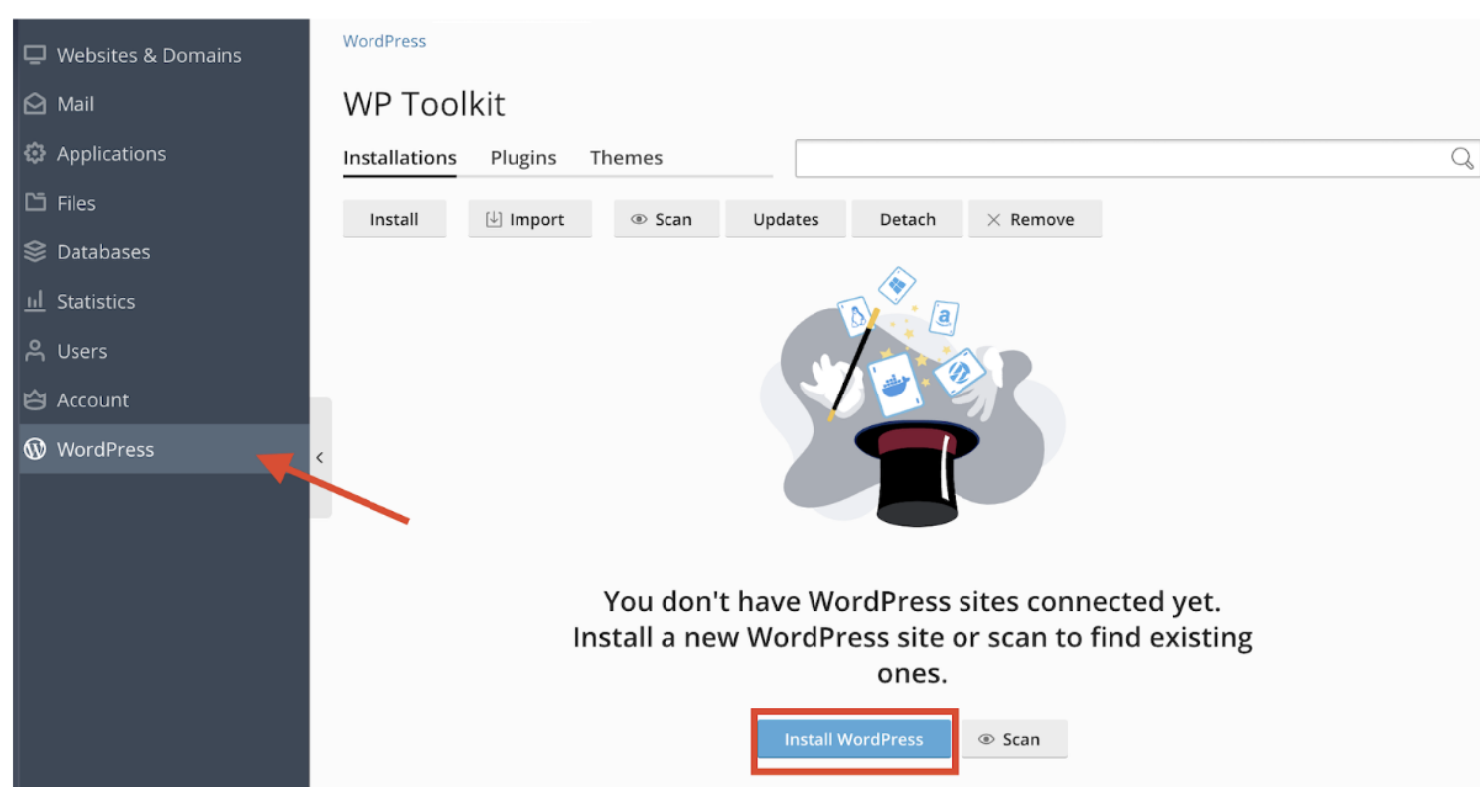Screen dimensions: 1480x787
Task: Click the Detach button
Action: pos(908,220)
